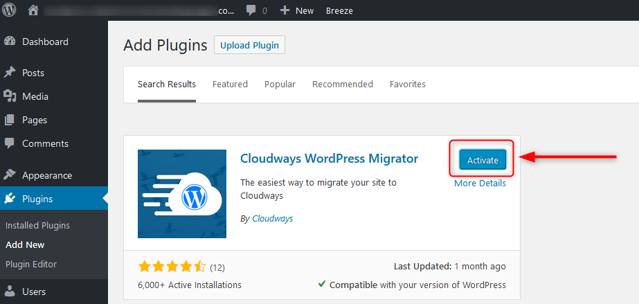Open the comments bubble icon in admin bar
The height and width of the screenshot is (304, 639).
pos(251,10)
